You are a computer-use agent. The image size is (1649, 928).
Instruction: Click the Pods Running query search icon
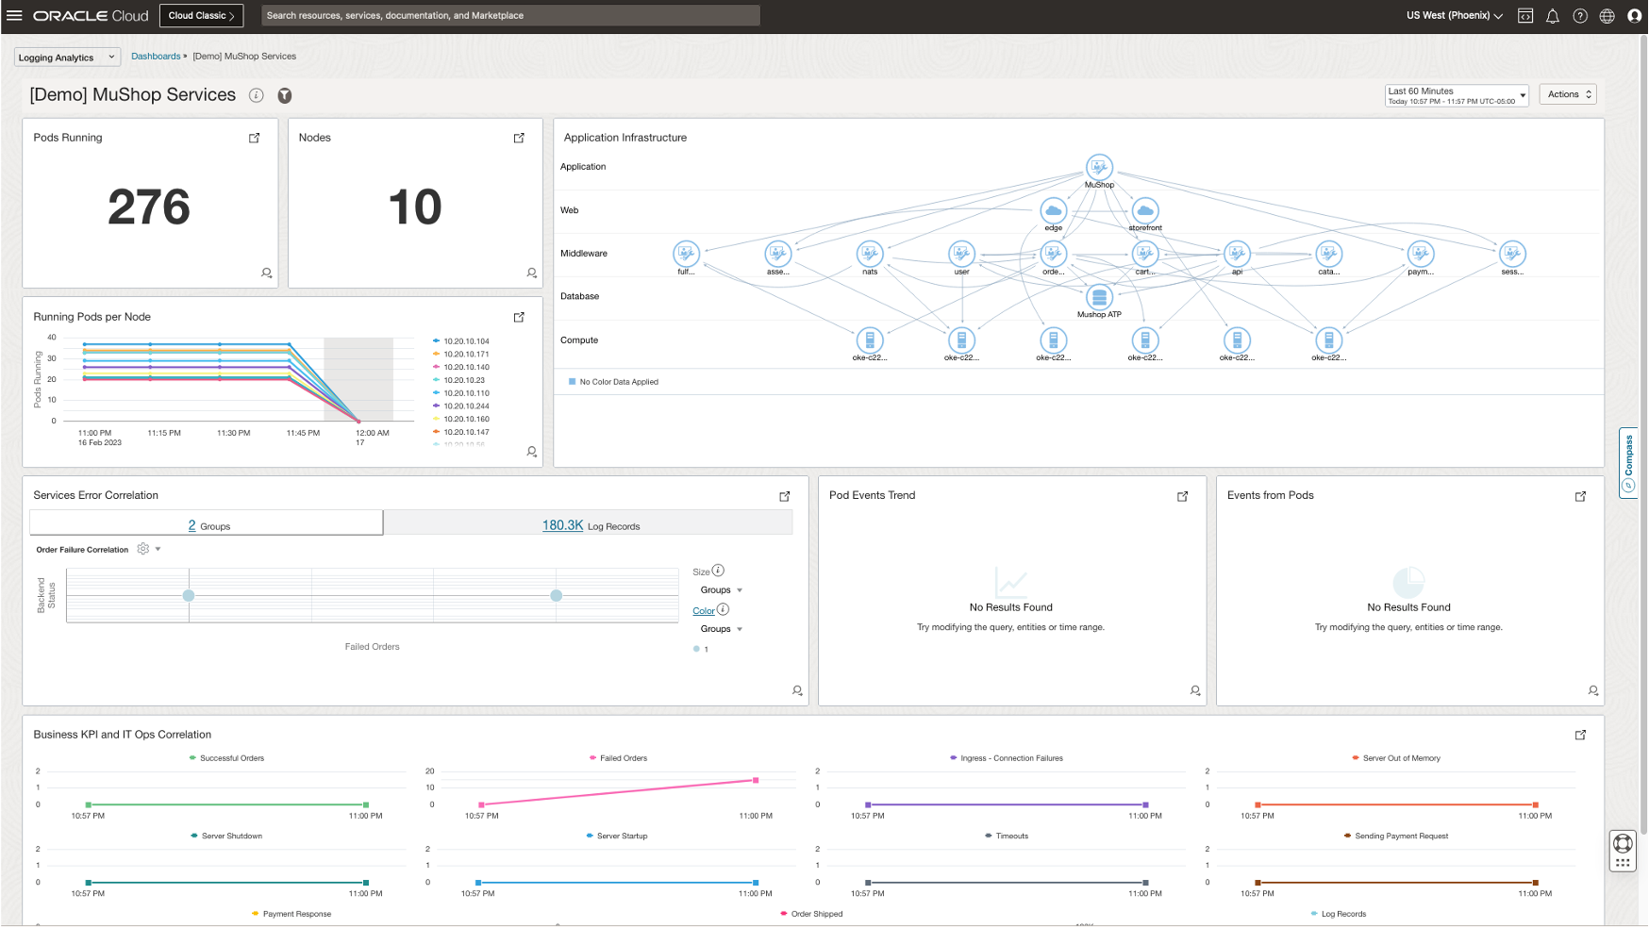(267, 273)
